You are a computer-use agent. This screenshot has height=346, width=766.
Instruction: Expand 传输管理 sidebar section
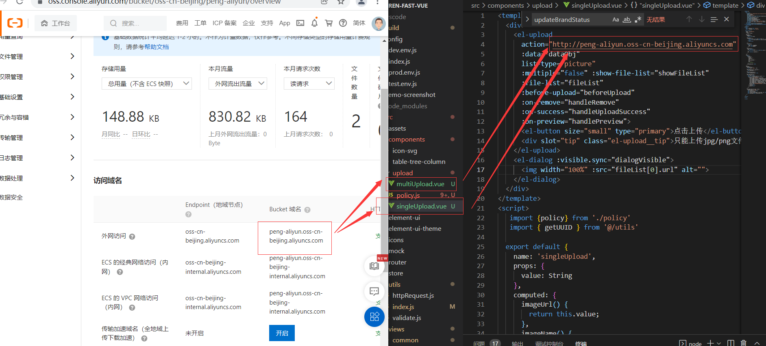(37, 138)
